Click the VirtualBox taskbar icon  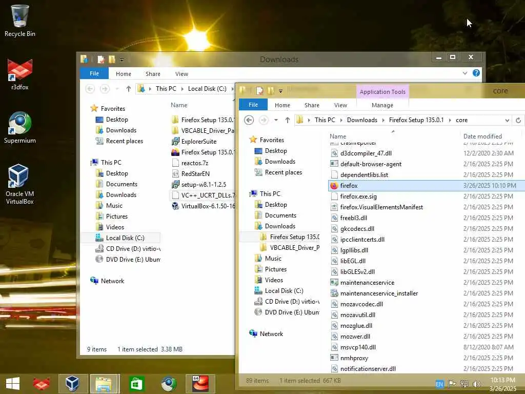pyautogui.click(x=73, y=384)
